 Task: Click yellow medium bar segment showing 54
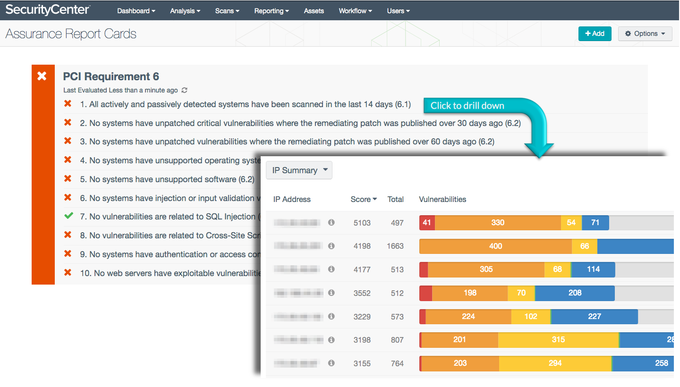571,222
